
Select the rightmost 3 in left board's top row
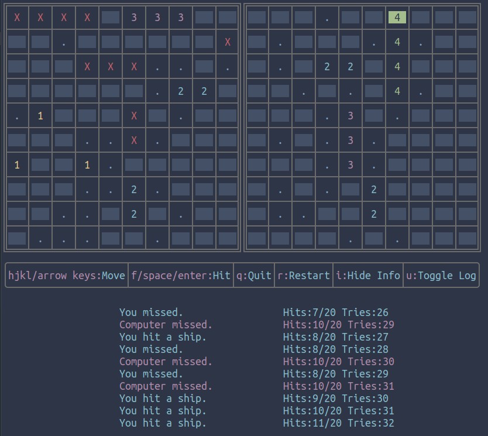(181, 18)
